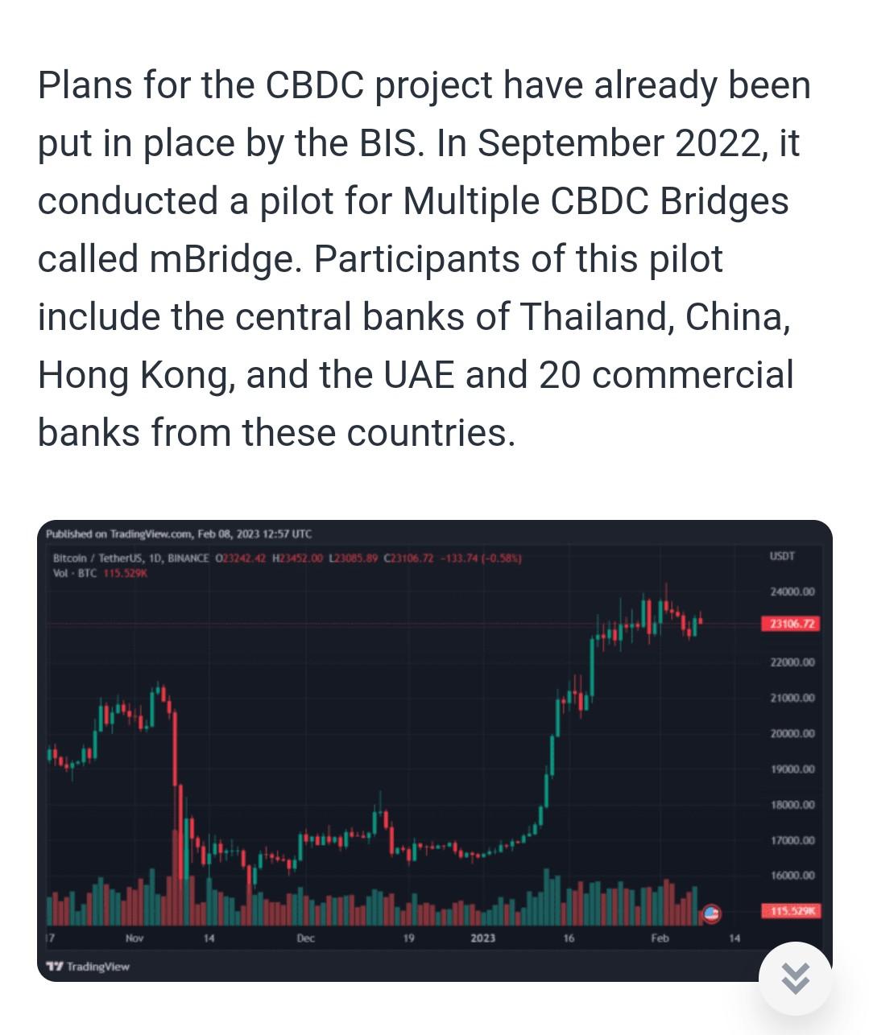Screen dimensions: 869x1035
Task: Tap the US flag event marker icon
Action: pos(712,913)
